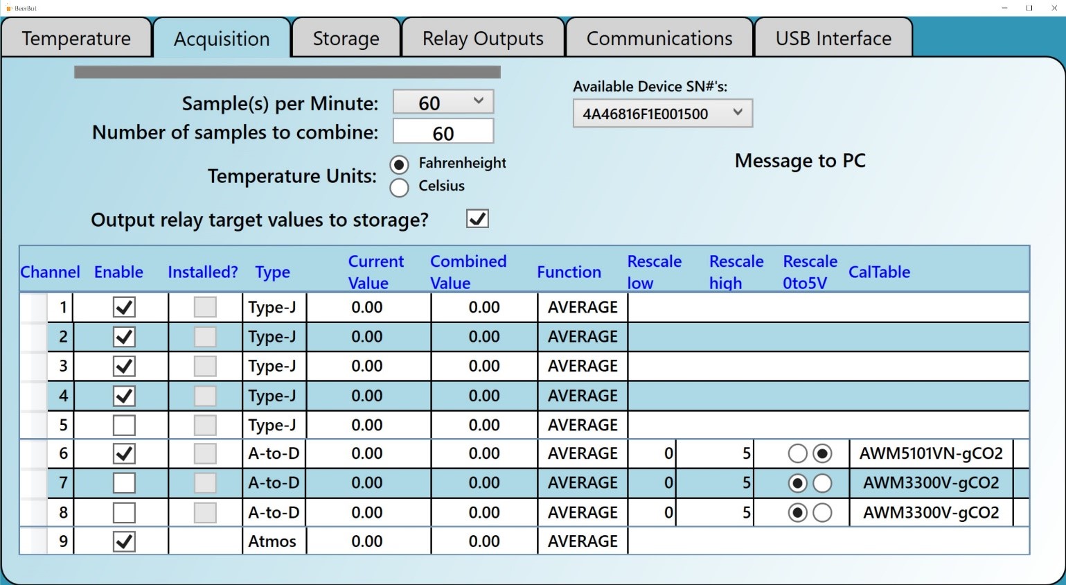Viewport: 1066px width, 585px height.
Task: Click channel 6 Rescale high value field
Action: (716, 454)
